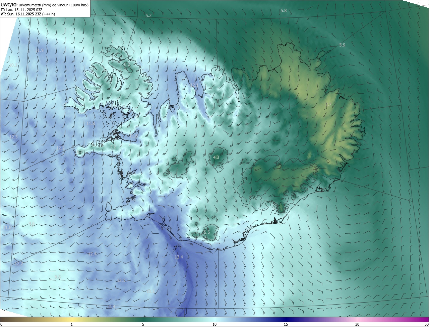Click the 6.2 value on the Westfjords
429x327 pixels.
point(126,64)
